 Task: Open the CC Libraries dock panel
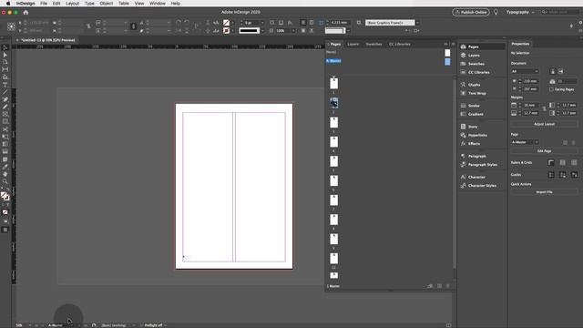pos(478,73)
